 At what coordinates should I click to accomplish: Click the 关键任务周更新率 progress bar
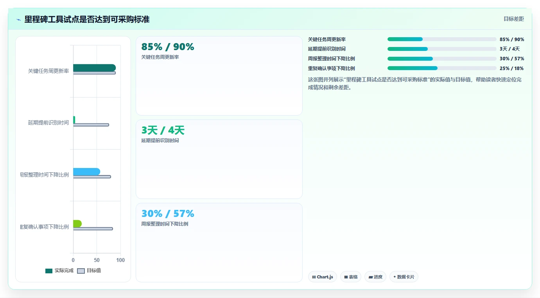(442, 39)
